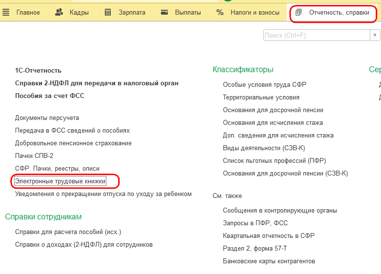The width and height of the screenshot is (381, 274).
Task: Open Пособия за счет ФСС
Action: pos(50,96)
